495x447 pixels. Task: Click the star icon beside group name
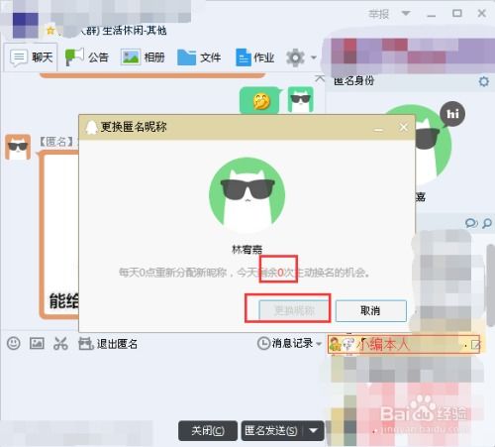50,31
